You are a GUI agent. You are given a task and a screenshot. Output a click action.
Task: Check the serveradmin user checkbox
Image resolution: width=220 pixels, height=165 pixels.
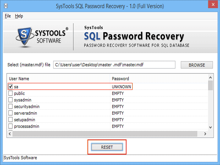pyautogui.click(x=11, y=113)
